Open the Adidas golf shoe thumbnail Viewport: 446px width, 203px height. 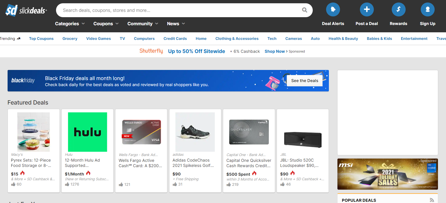click(x=195, y=132)
